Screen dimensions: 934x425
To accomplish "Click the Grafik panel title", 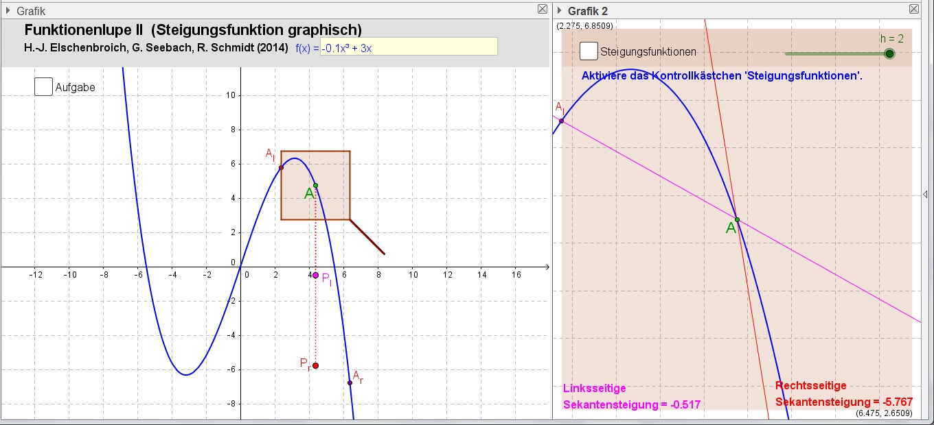I will point(31,10).
